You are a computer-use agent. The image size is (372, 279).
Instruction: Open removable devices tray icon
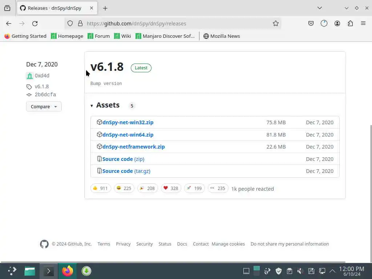coord(311,271)
